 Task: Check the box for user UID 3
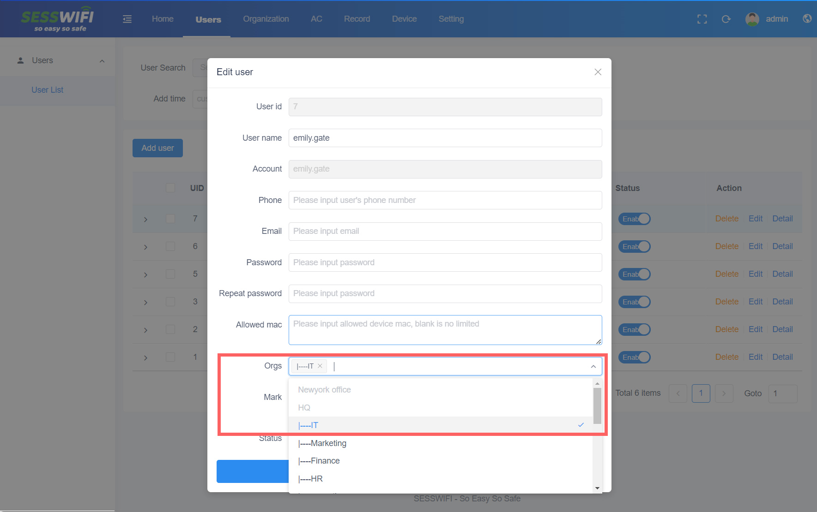(170, 302)
